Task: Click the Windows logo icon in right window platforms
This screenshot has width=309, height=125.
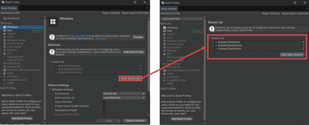Action: [x=164, y=28]
